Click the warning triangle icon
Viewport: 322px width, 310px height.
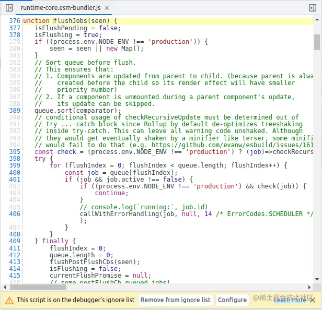[9, 301]
